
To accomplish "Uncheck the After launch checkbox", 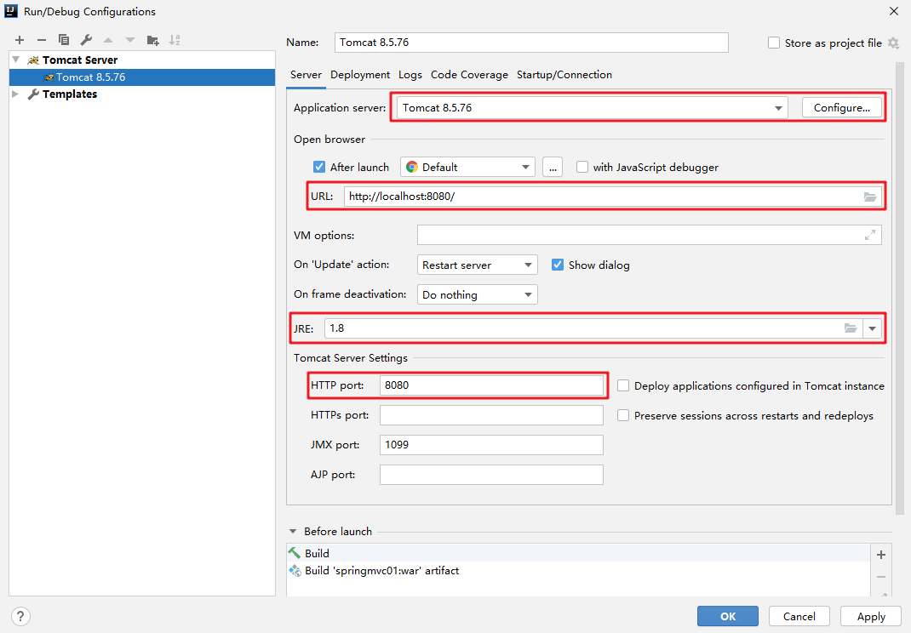I will (x=319, y=168).
